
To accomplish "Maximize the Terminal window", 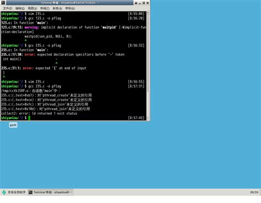I will [144, 3].
